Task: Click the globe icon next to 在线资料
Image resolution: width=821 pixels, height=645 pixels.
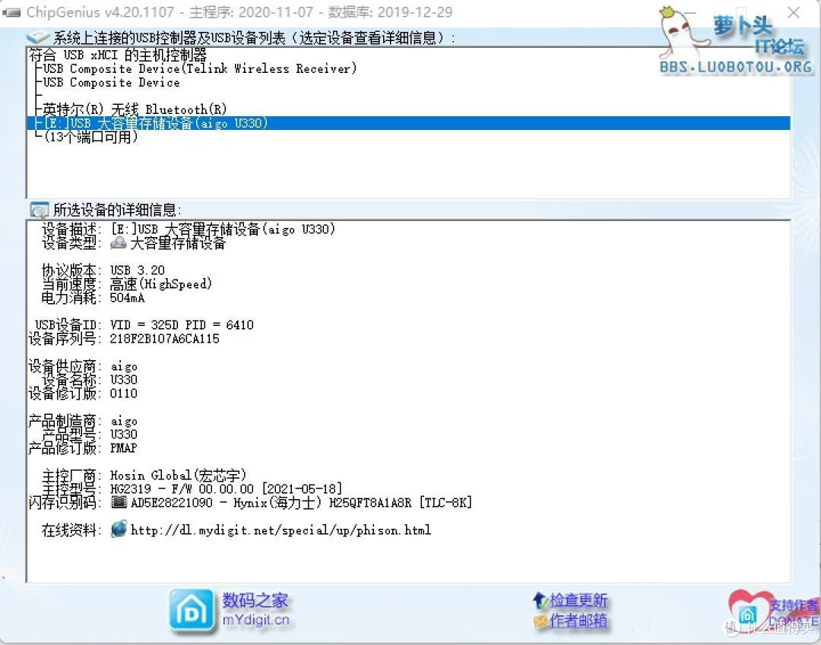Action: coord(119,529)
